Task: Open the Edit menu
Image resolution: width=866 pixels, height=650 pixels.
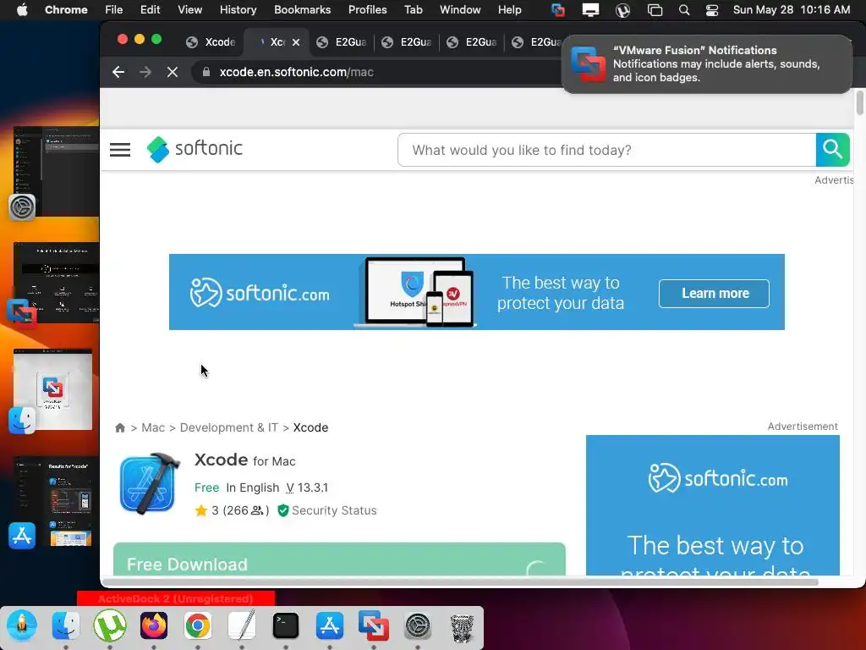Action: 150,10
